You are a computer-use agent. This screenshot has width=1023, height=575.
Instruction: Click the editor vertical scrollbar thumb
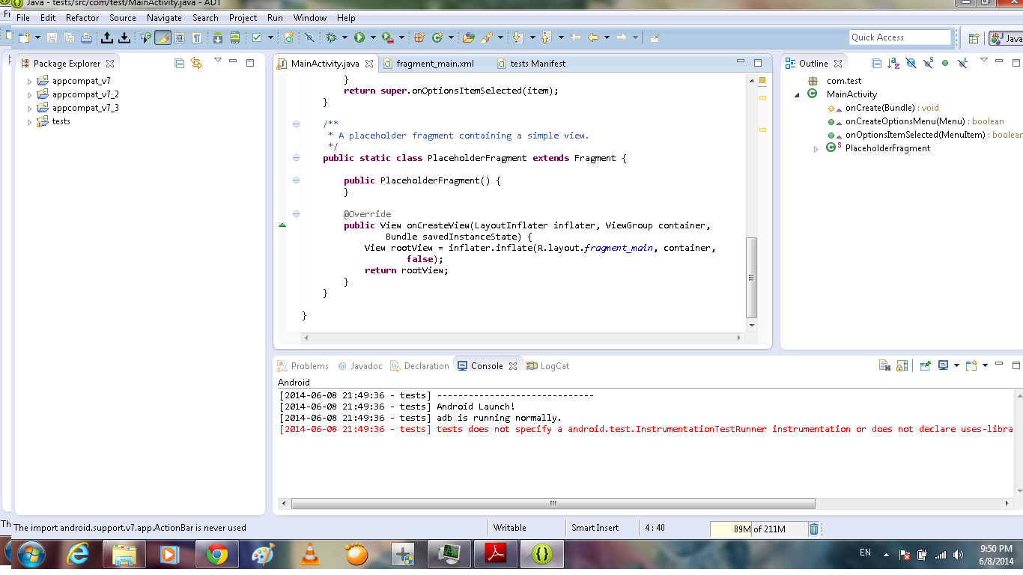tap(752, 277)
